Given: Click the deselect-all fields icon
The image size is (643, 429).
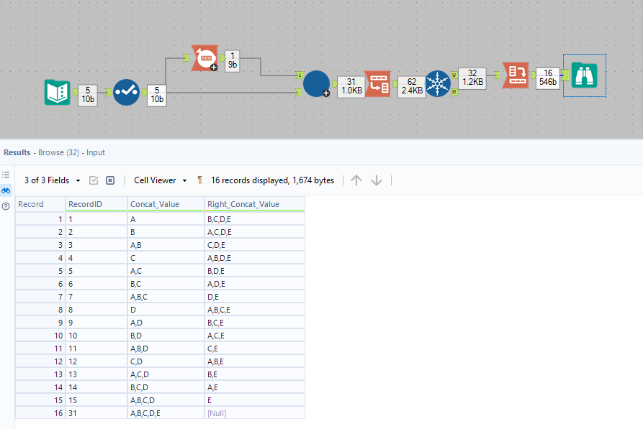Looking at the screenshot, I should 109,180.
